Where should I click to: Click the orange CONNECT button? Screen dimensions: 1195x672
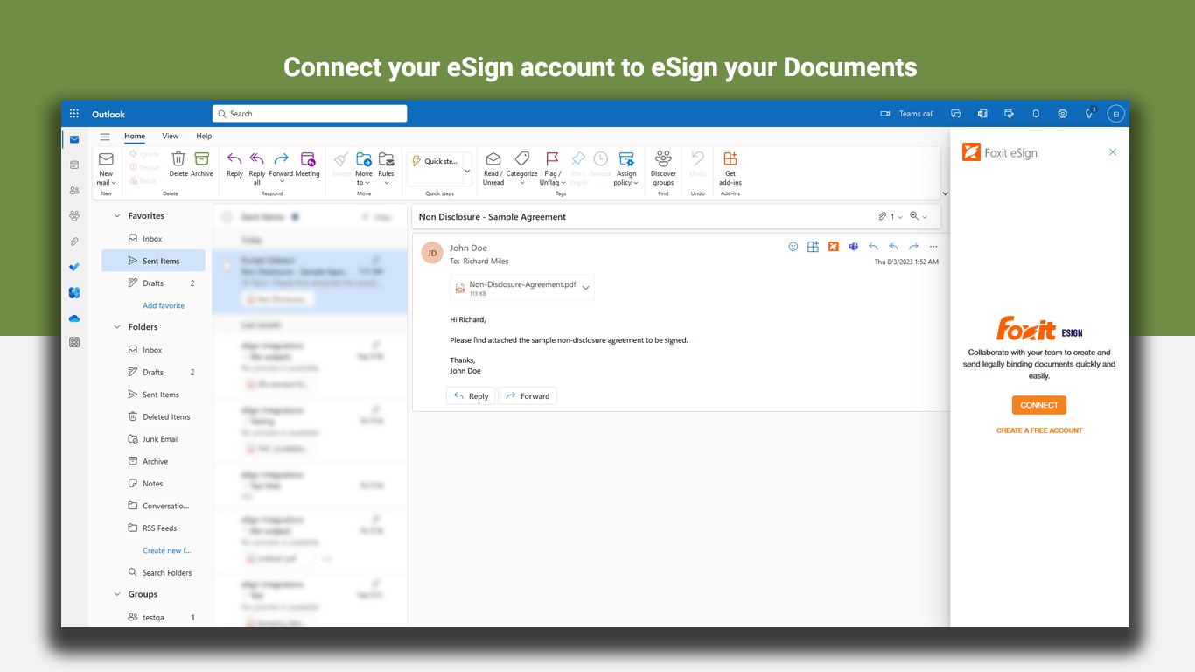1039,405
